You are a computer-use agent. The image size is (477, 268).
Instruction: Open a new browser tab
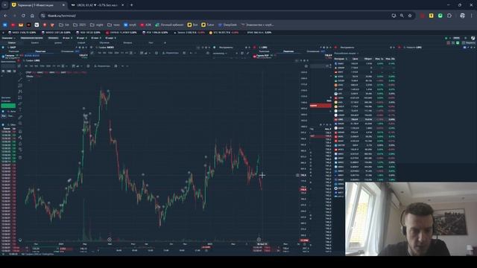click(131, 5)
